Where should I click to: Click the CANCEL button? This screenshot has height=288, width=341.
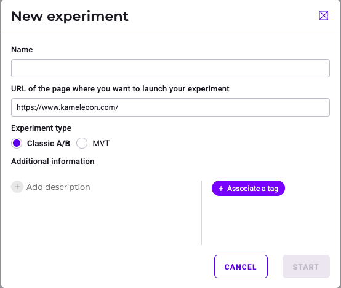point(241,267)
